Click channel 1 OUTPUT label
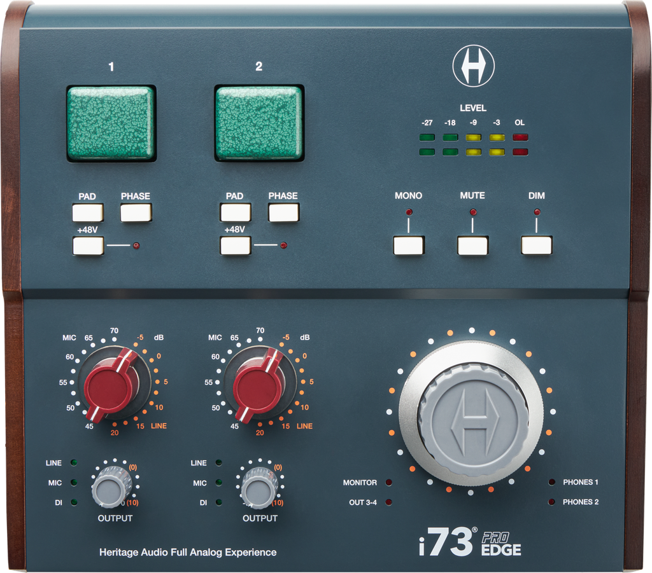The width and height of the screenshot is (652, 573). click(x=115, y=518)
